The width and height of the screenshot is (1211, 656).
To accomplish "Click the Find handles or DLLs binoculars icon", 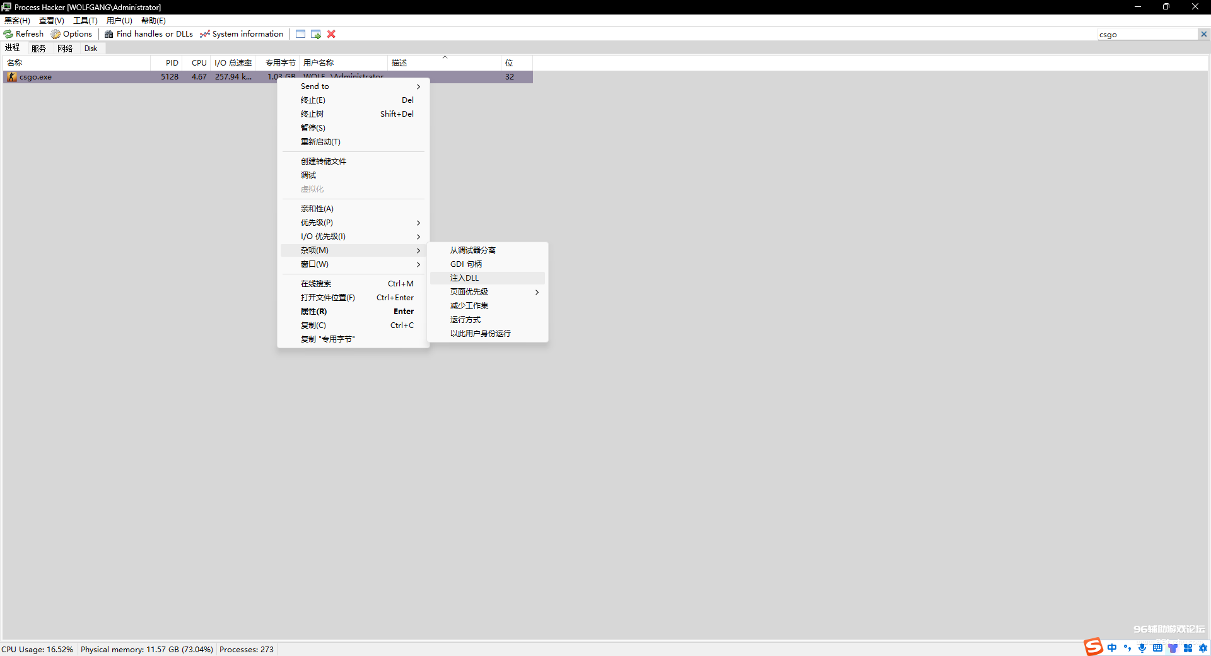I will click(110, 34).
